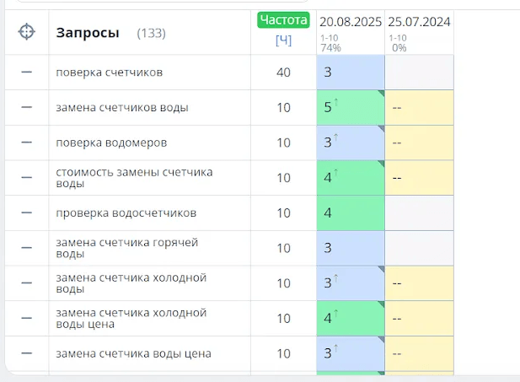
Task: Select the 25.07.2024 date column header
Action: (x=419, y=21)
